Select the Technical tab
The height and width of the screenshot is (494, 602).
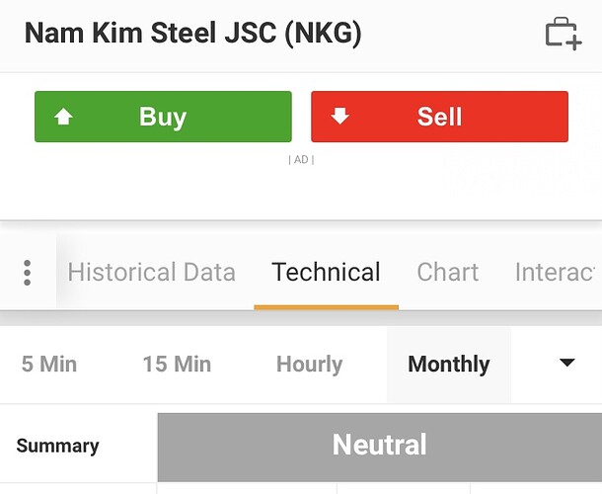326,273
